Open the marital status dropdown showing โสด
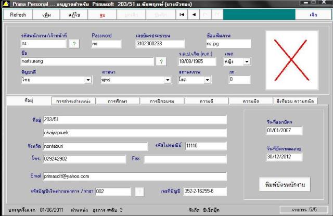Screen dimensions: 333x216 coord(207,80)
